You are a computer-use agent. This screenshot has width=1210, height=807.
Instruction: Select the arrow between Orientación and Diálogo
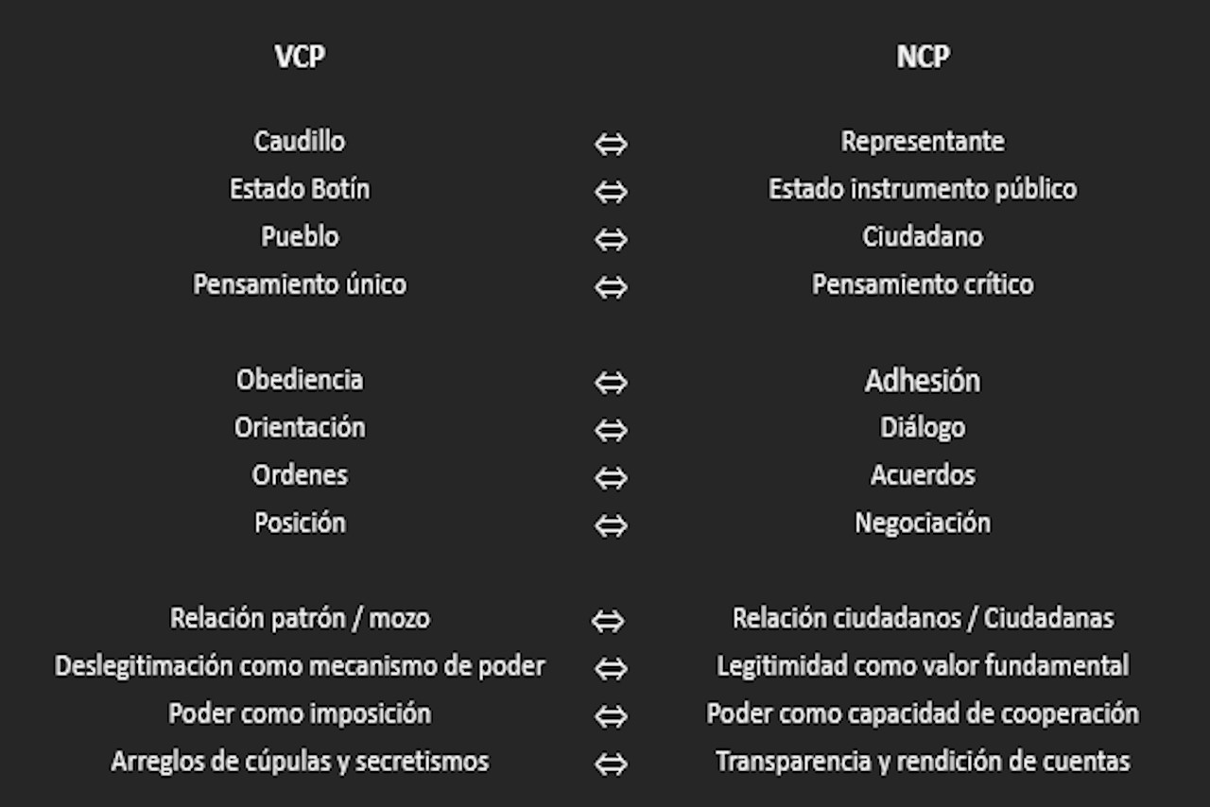click(610, 430)
